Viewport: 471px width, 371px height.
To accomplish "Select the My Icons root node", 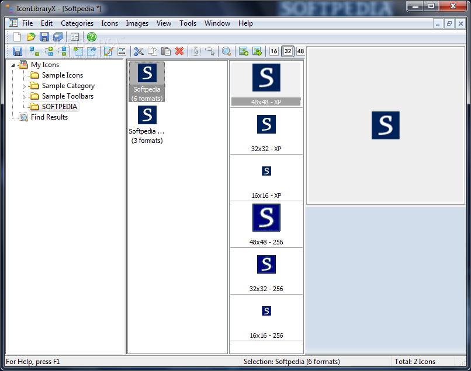I will click(x=45, y=65).
